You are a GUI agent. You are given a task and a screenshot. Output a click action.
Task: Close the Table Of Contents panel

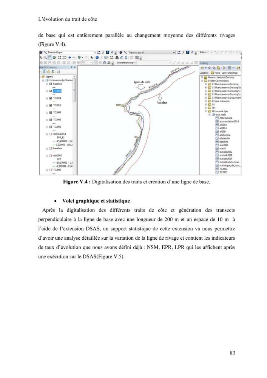pyautogui.click(x=75, y=67)
